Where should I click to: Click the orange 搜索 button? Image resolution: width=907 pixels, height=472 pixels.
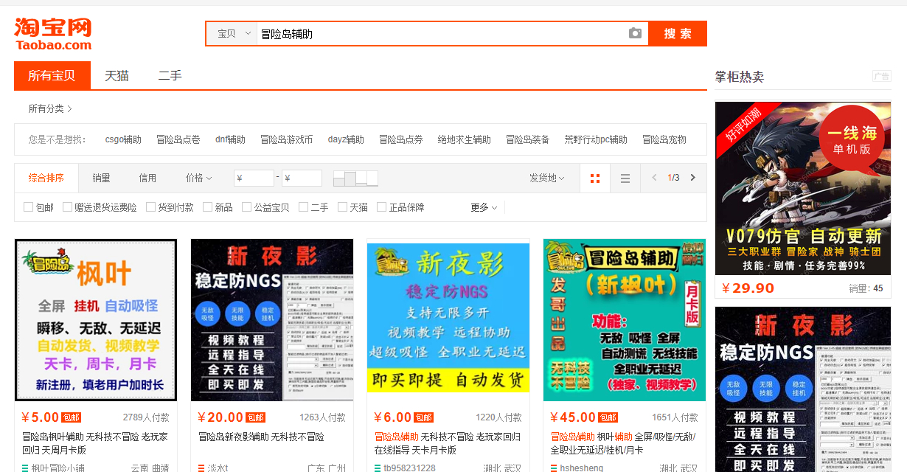[678, 33]
